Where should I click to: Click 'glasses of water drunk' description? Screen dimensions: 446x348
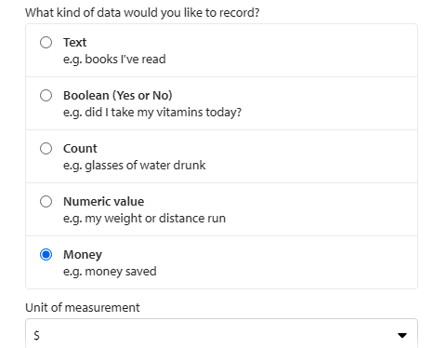pyautogui.click(x=145, y=166)
